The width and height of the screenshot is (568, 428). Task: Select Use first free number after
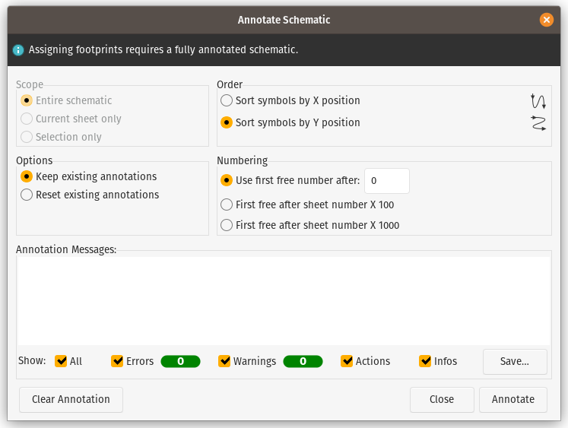point(227,180)
